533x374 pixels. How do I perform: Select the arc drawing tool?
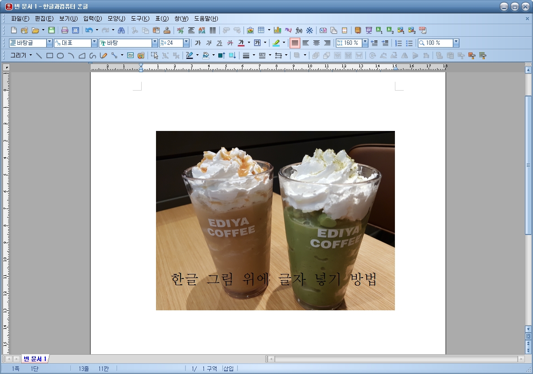(x=71, y=56)
